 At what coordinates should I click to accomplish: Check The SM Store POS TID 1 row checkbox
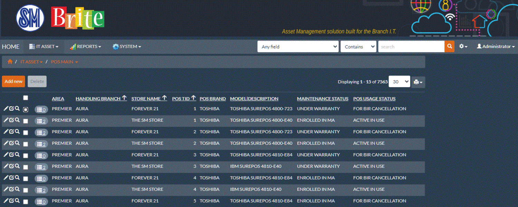[x=26, y=121]
